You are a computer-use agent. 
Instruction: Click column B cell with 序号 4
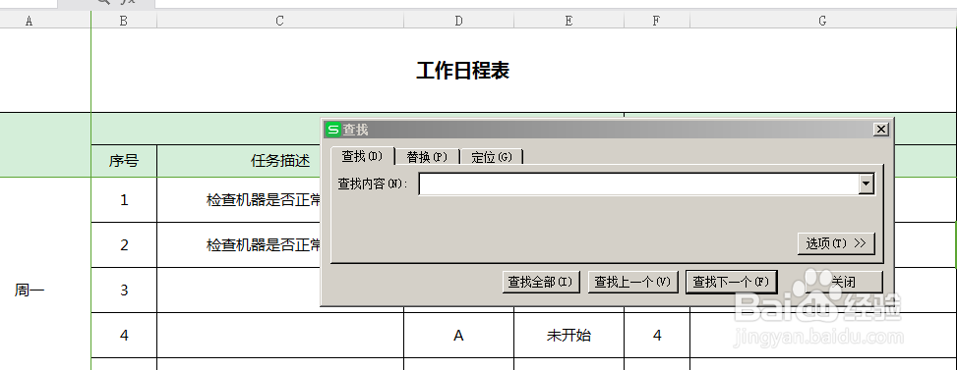[124, 335]
